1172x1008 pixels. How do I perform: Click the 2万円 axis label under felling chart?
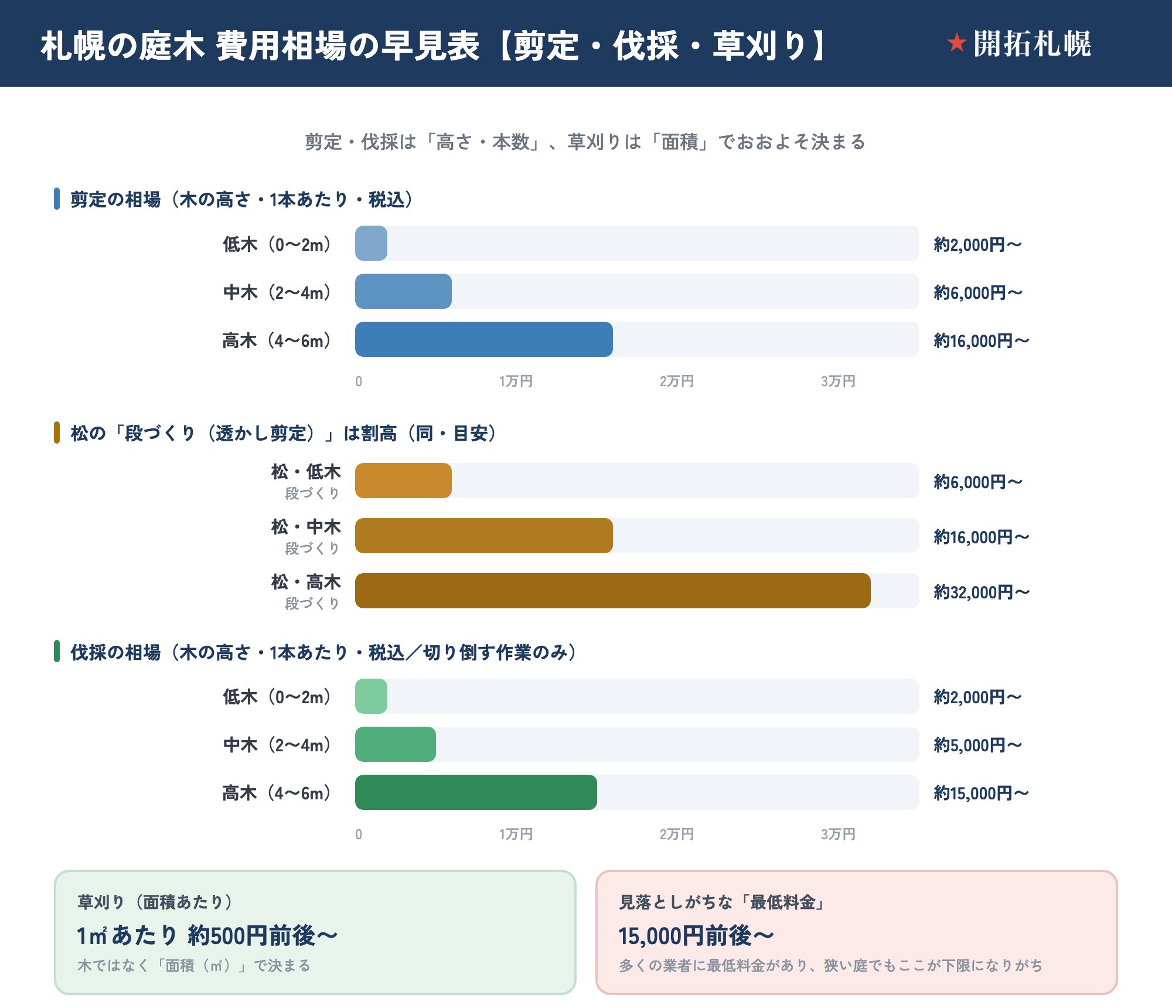[x=677, y=835]
